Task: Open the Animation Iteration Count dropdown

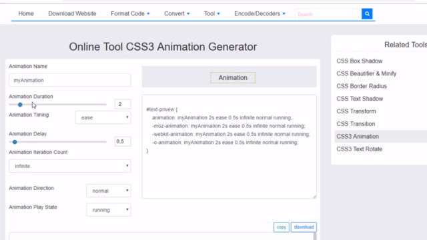Action: (69, 166)
